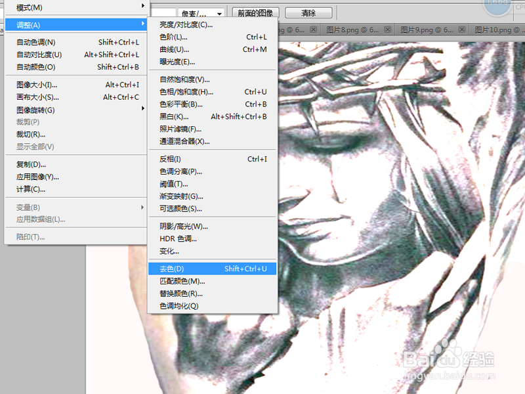Expand 模式(M) submenu arrow
This screenshot has width=525, height=394.
(x=143, y=6)
